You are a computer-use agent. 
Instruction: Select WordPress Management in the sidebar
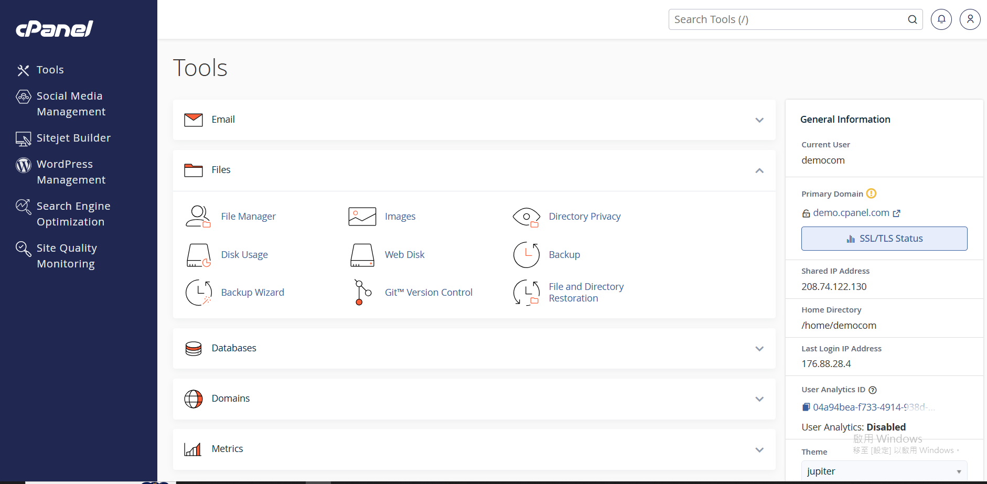[x=71, y=172]
